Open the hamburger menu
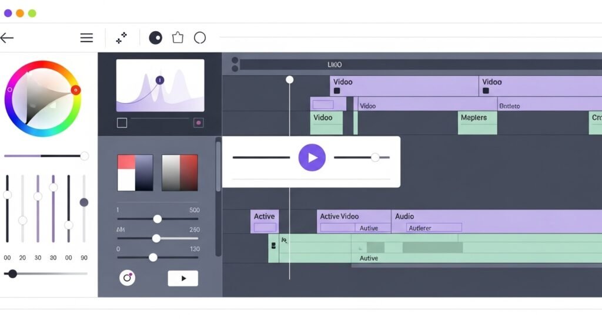 86,38
